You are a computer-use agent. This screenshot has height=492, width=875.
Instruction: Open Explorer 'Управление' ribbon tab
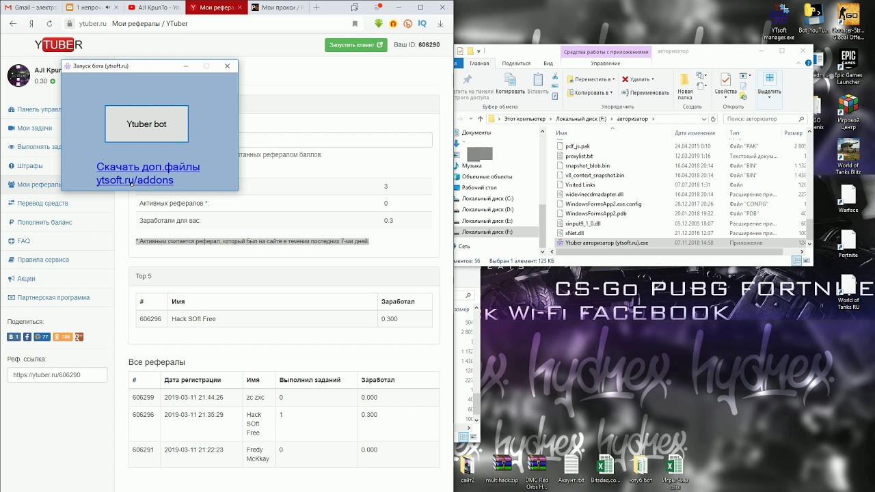coord(606,63)
